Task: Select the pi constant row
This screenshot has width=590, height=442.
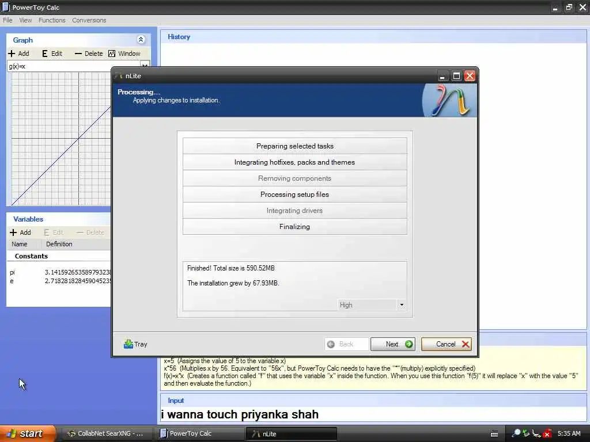Action: (x=59, y=272)
